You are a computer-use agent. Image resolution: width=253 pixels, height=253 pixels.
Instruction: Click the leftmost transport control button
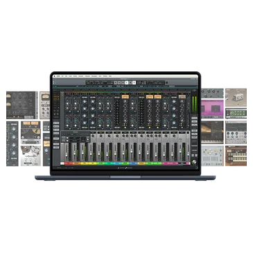[x=116, y=82]
